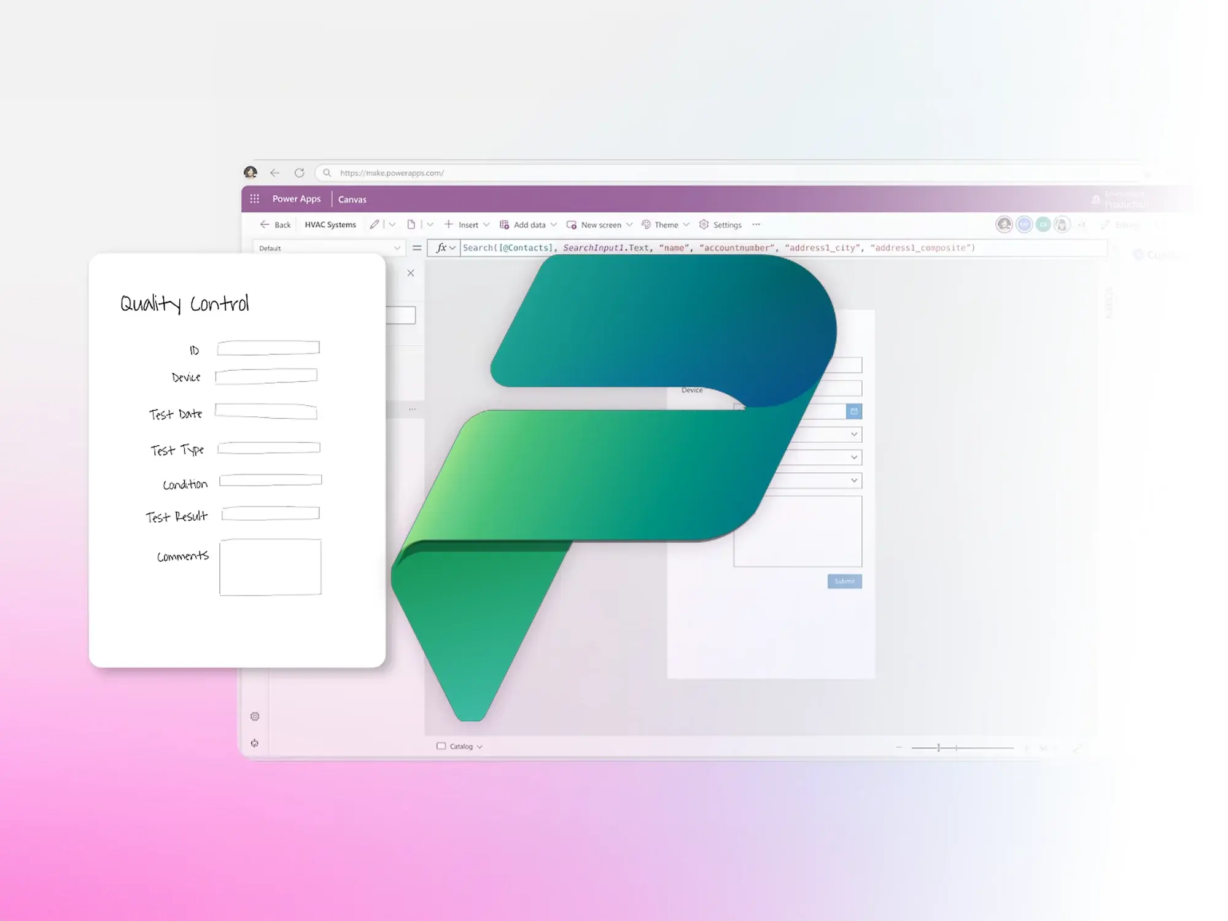Click the first collaborator avatar
The width and height of the screenshot is (1228, 921).
click(x=1004, y=225)
